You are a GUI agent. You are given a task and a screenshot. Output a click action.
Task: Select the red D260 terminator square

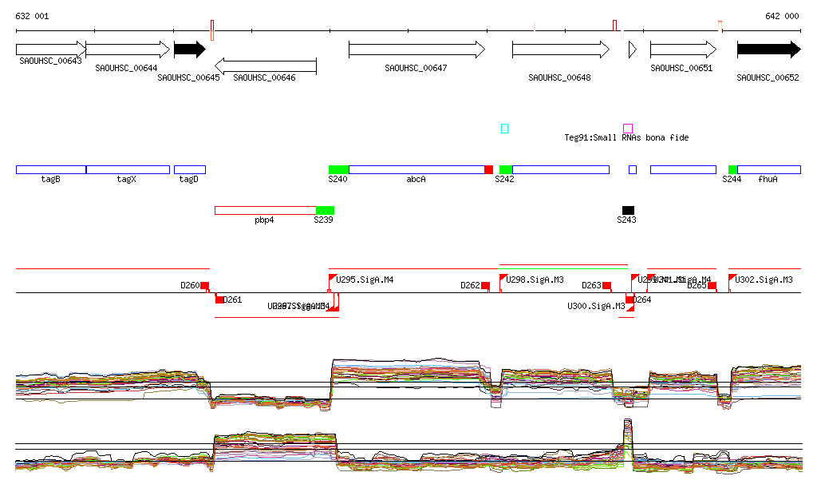click(x=205, y=286)
